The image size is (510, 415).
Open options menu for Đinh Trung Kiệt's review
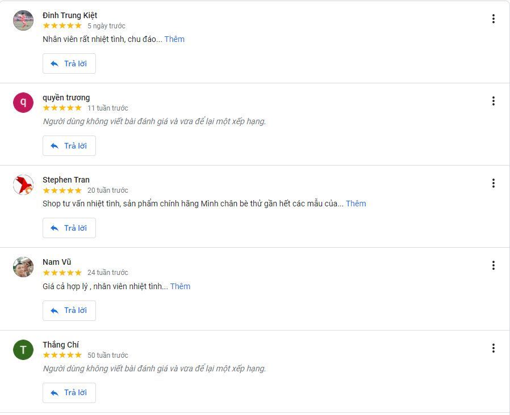pos(493,19)
